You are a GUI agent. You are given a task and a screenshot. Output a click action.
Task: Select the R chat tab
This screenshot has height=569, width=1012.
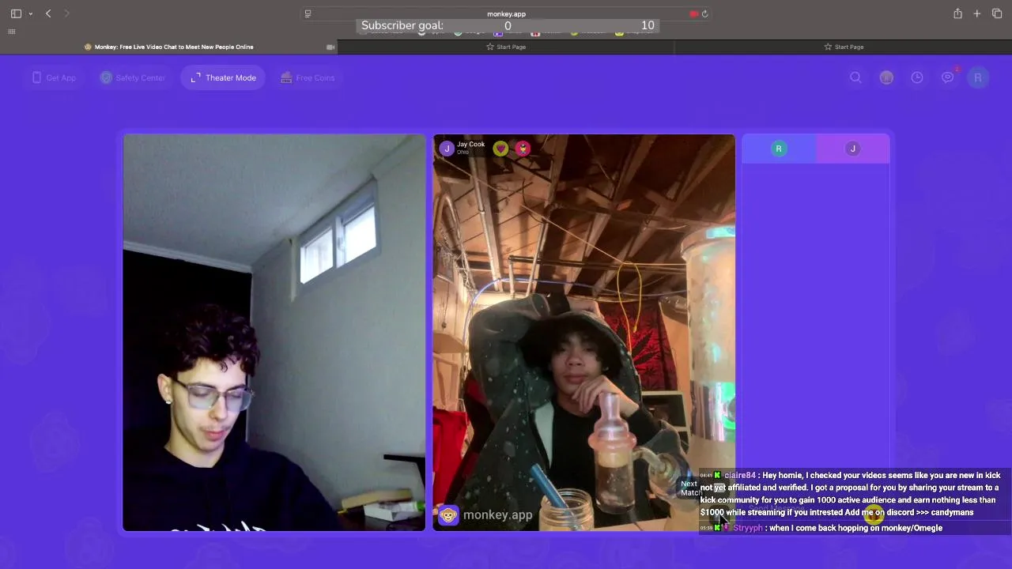779,149
